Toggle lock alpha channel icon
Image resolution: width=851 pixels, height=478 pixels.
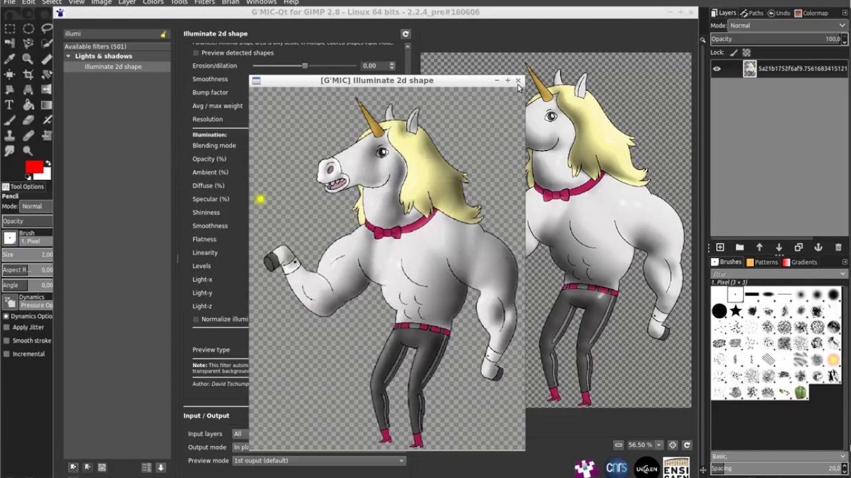(747, 52)
